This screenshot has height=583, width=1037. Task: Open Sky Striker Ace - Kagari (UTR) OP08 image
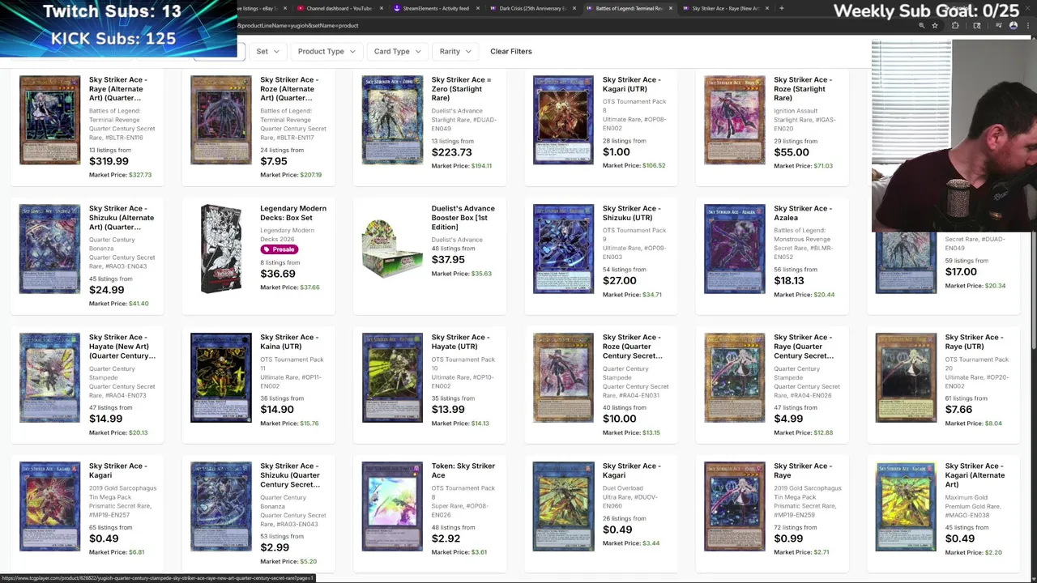click(x=563, y=121)
